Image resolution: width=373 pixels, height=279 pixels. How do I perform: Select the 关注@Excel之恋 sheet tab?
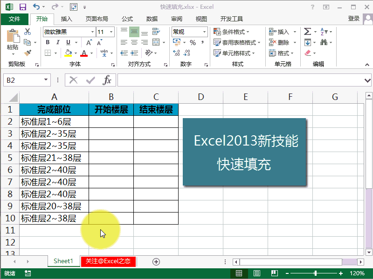click(108, 262)
